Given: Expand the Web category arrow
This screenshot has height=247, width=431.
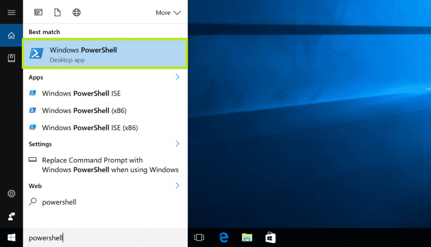Looking at the screenshot, I should point(178,185).
